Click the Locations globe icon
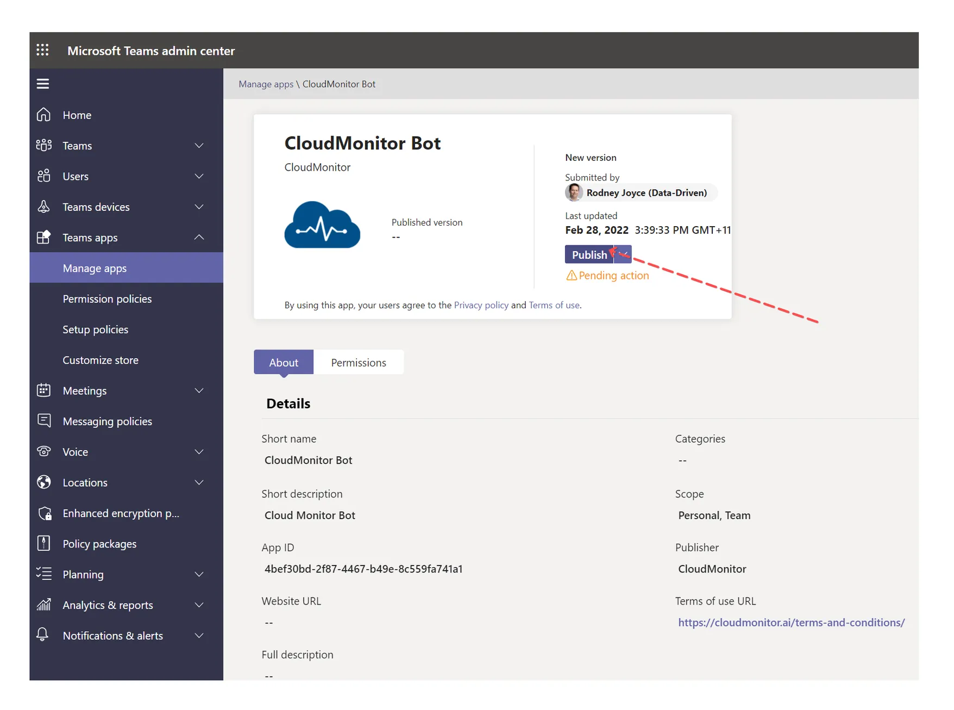Viewport: 954px width, 710px height. [x=43, y=482]
